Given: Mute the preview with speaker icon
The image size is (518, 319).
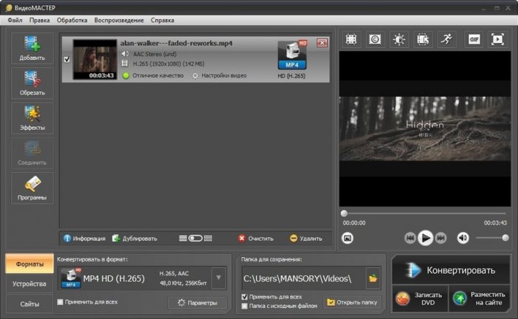Looking at the screenshot, I should 463,238.
